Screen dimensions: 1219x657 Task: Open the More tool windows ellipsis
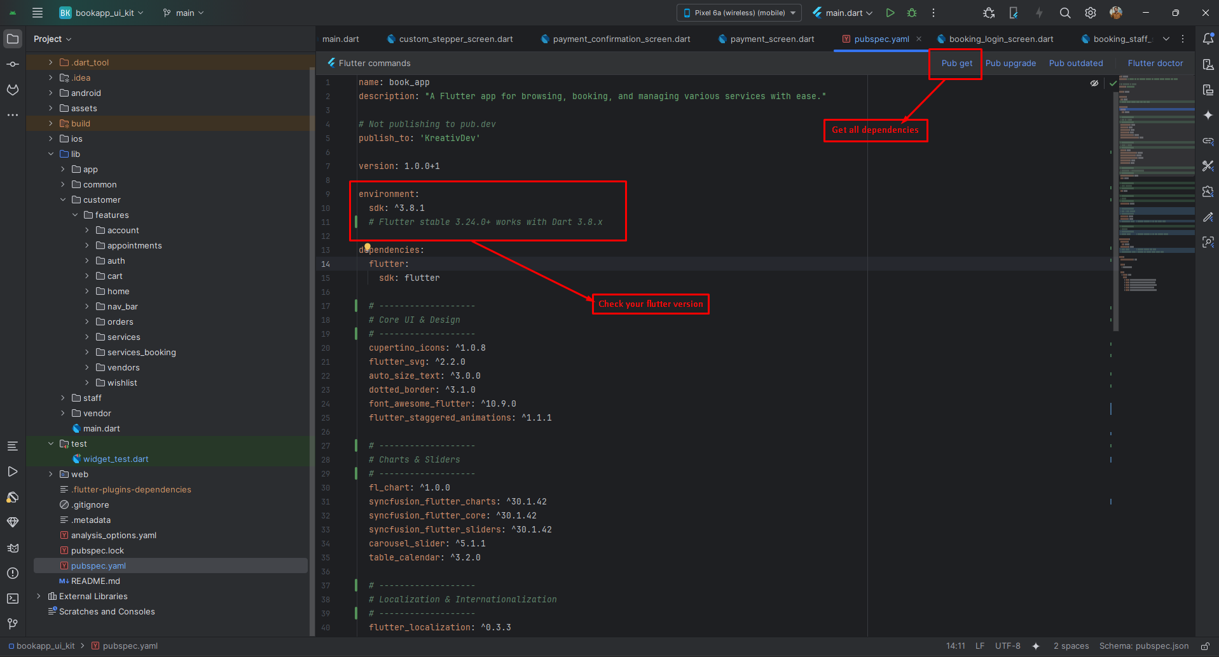[x=13, y=115]
